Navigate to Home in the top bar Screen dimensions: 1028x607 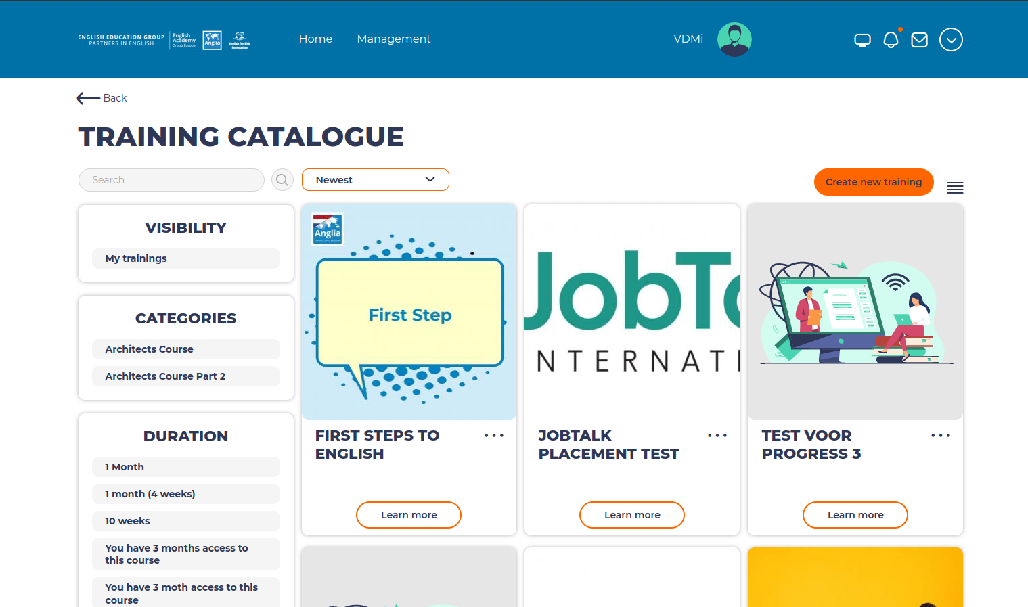tap(315, 39)
